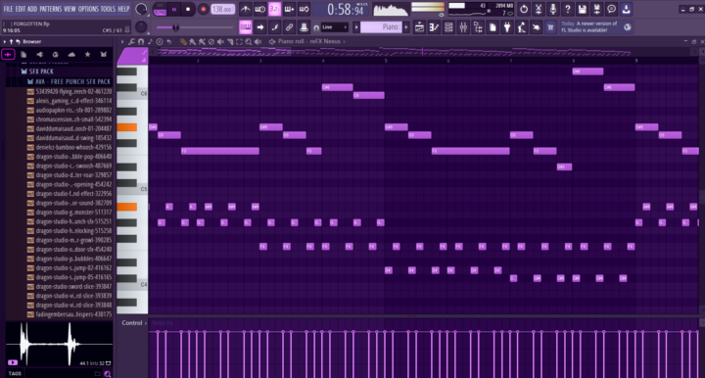Open the playlist view icon

419,27
